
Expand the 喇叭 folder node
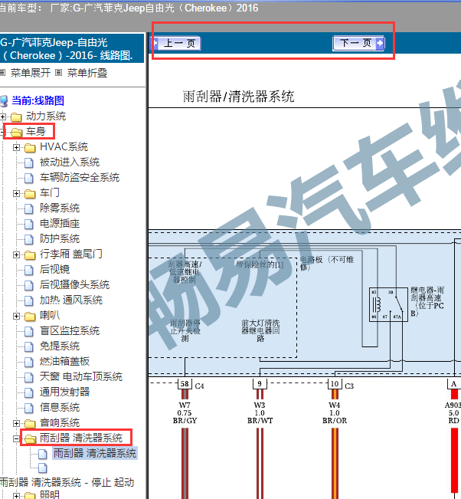[x=17, y=316]
